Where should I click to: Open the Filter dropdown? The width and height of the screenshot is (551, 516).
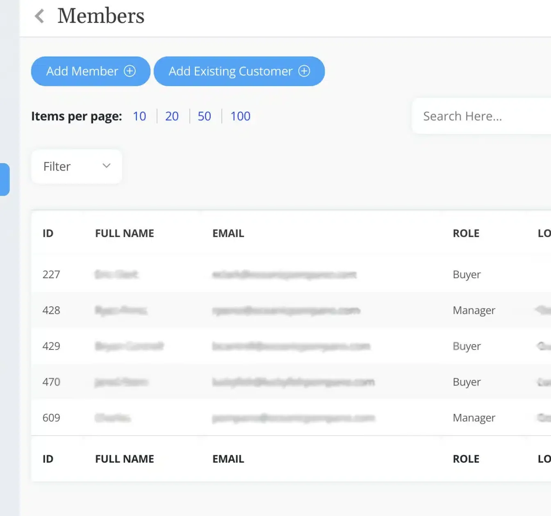pyautogui.click(x=77, y=167)
